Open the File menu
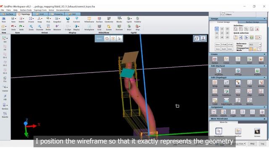 point(3,10)
